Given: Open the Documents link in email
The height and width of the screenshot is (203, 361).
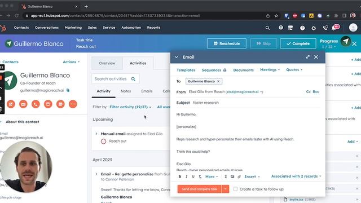Looking at the screenshot, I should tap(243, 70).
